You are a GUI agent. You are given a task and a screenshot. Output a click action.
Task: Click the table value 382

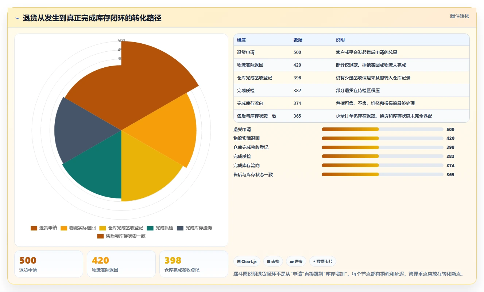tap(297, 91)
